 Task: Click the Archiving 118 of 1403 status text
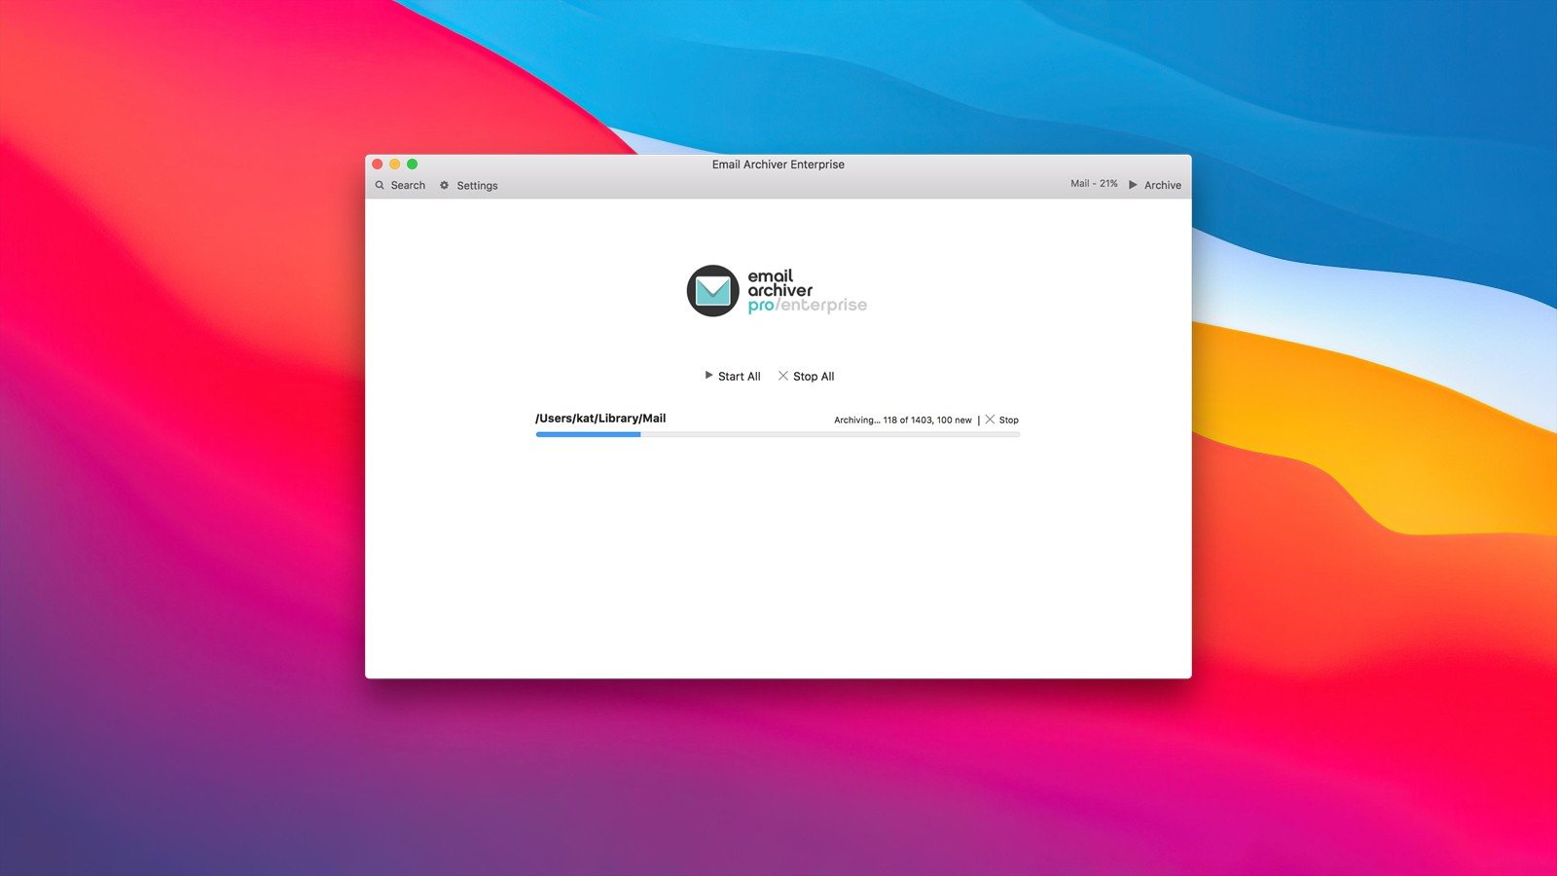coord(902,420)
